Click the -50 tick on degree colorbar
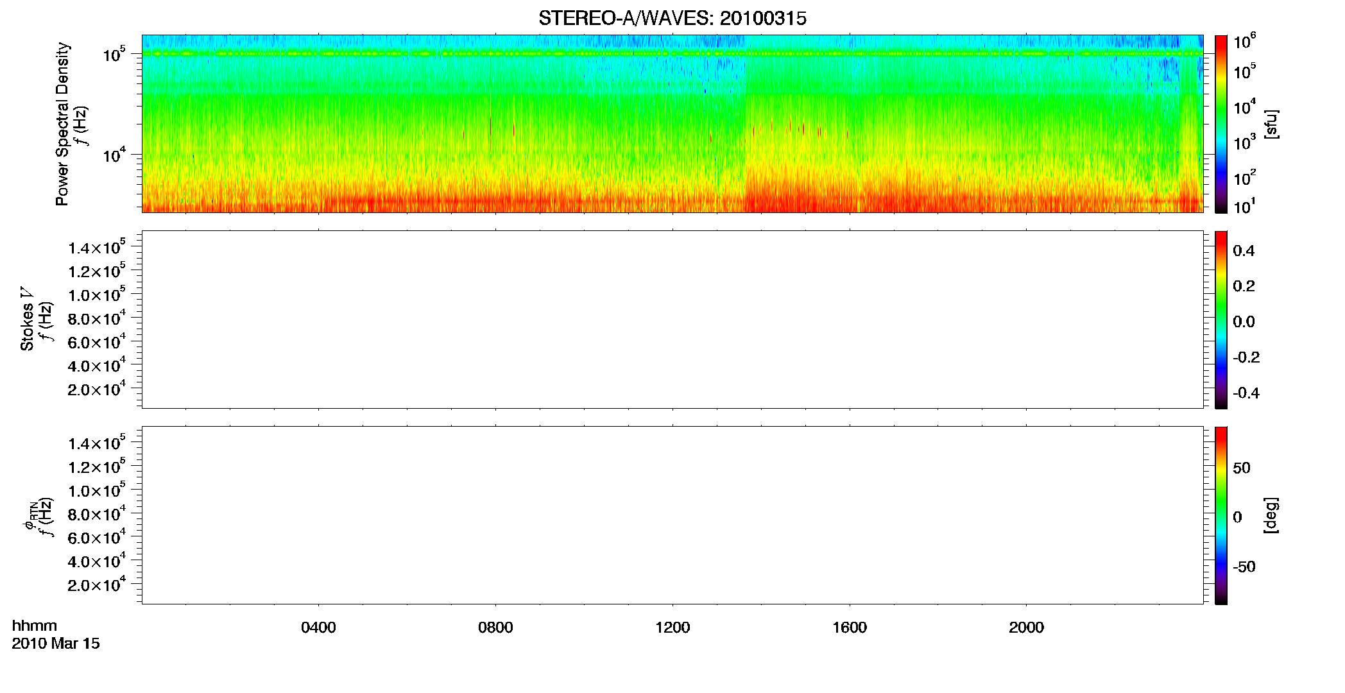This screenshot has width=1345, height=693. point(1244,567)
